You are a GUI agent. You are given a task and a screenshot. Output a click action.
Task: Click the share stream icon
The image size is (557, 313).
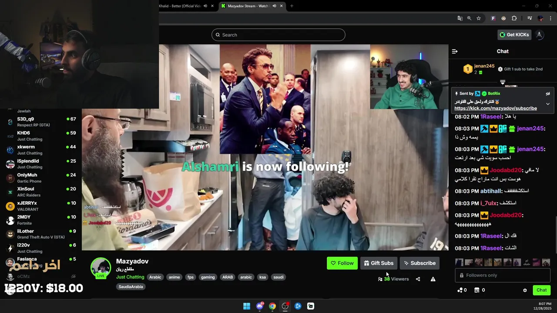[x=418, y=279]
